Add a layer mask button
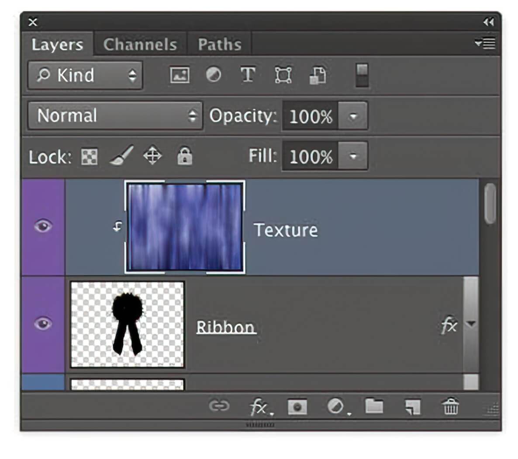This screenshot has height=459, width=518. click(x=297, y=407)
